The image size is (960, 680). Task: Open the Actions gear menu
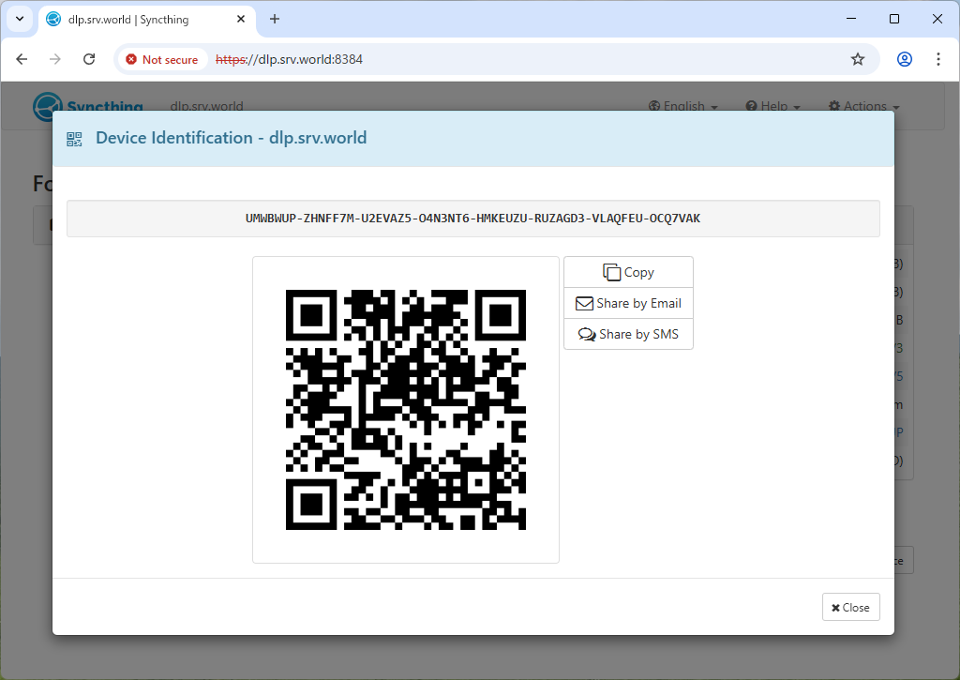click(863, 106)
